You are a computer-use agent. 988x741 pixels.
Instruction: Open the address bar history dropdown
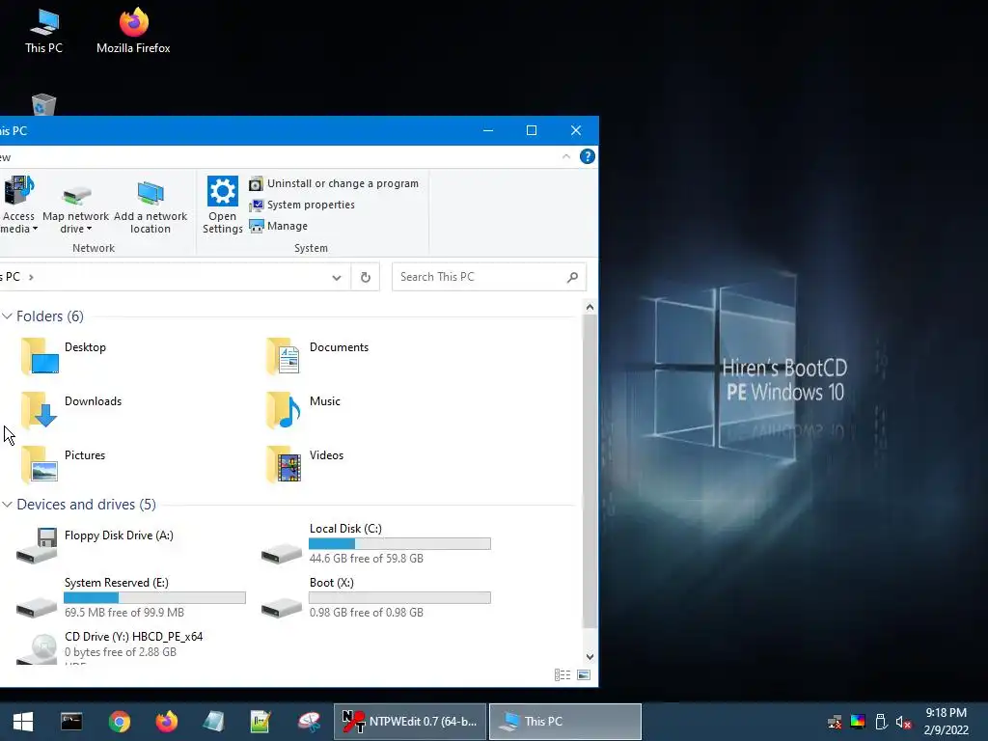tap(337, 277)
